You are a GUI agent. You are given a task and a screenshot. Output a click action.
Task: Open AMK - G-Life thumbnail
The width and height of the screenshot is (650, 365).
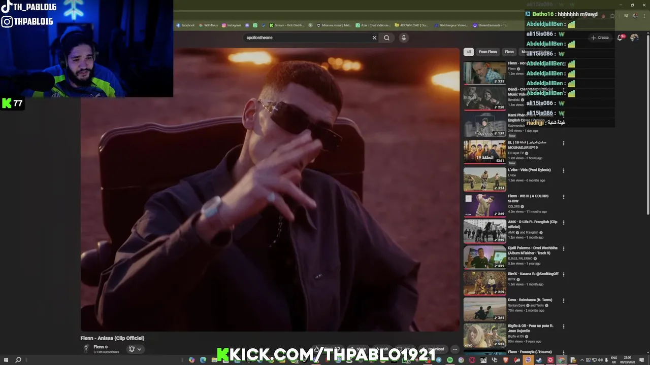pyautogui.click(x=484, y=231)
